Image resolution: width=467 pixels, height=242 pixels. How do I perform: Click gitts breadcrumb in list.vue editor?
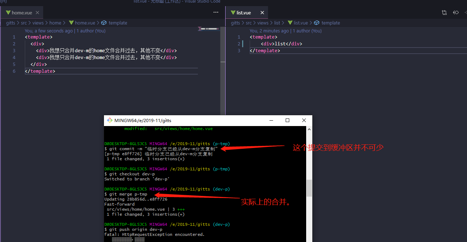pyautogui.click(x=235, y=23)
